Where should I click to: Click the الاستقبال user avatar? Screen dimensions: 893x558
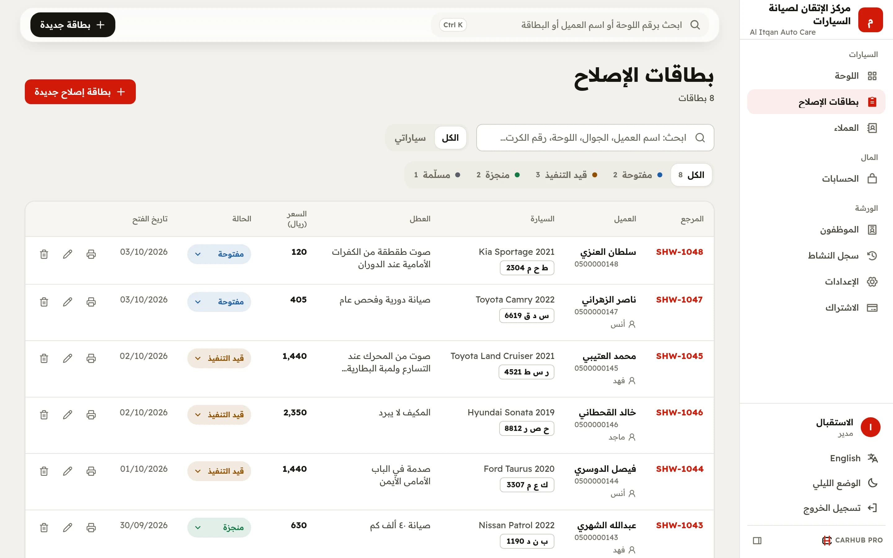point(870,427)
